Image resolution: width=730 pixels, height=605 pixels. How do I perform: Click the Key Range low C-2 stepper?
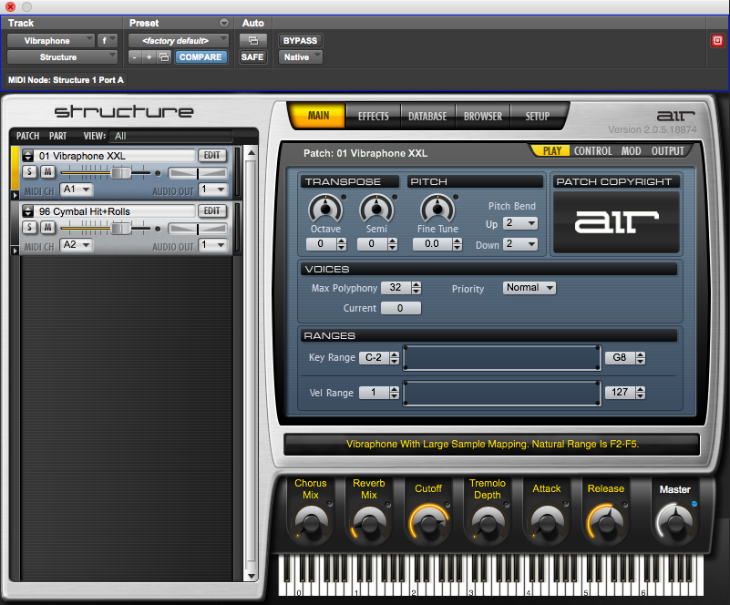tap(395, 357)
